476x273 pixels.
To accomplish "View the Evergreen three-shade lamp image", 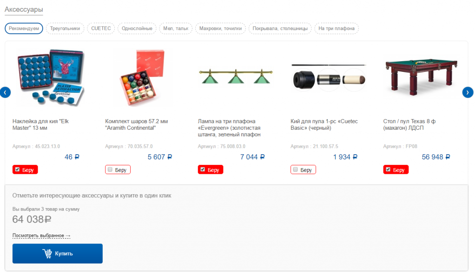I will pos(236,76).
